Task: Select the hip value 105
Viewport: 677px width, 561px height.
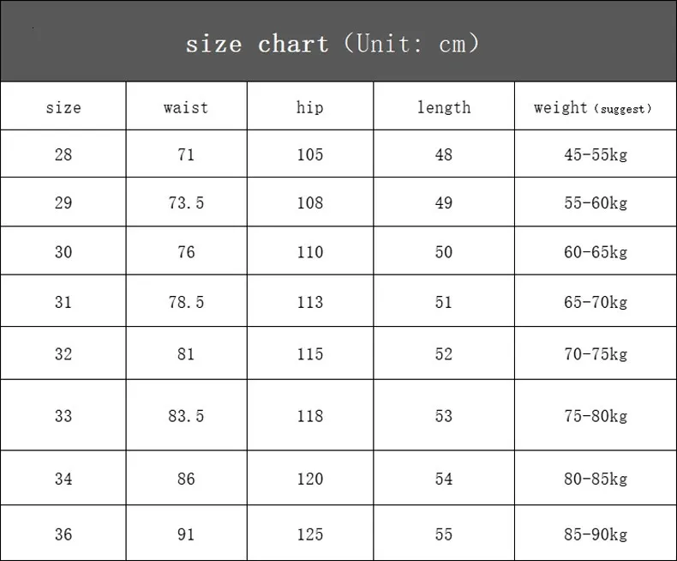Action: pos(310,155)
